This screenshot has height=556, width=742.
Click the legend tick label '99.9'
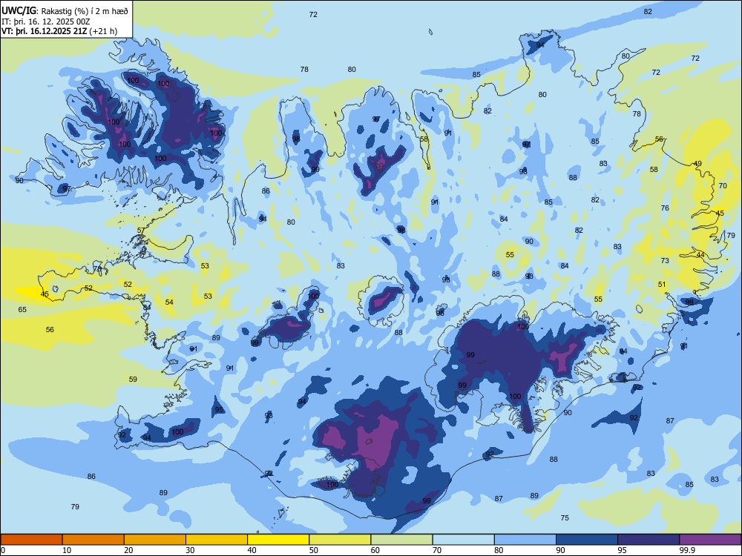[687, 550]
